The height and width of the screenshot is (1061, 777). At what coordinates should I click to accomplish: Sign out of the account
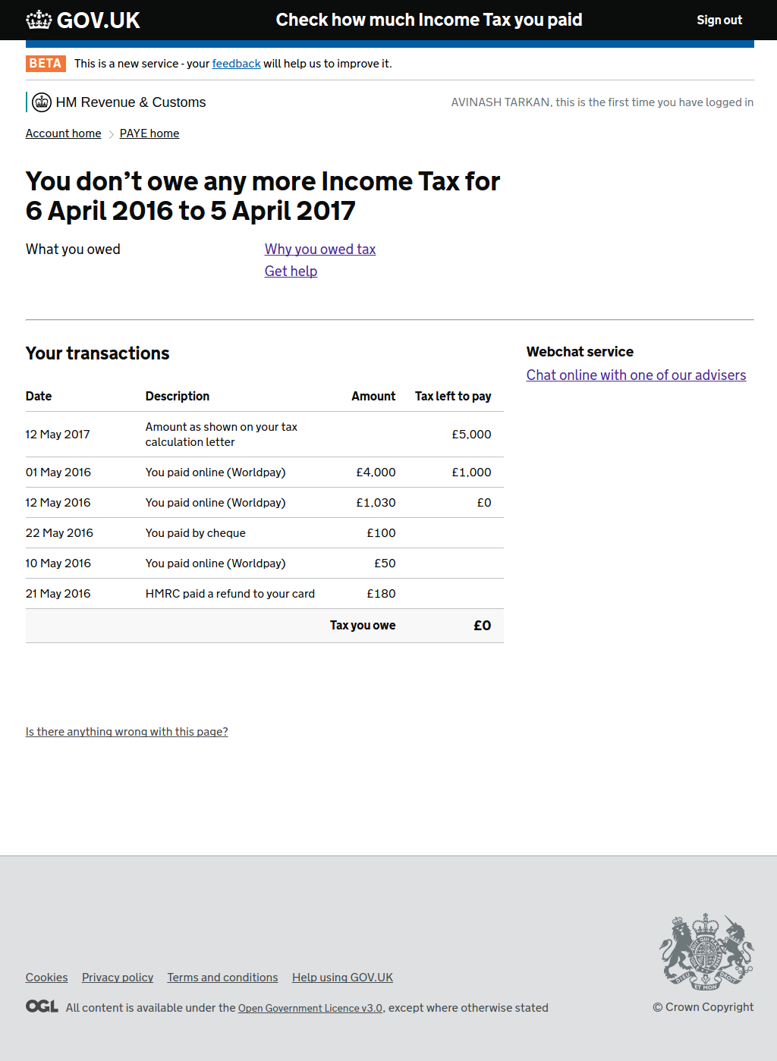pos(719,20)
